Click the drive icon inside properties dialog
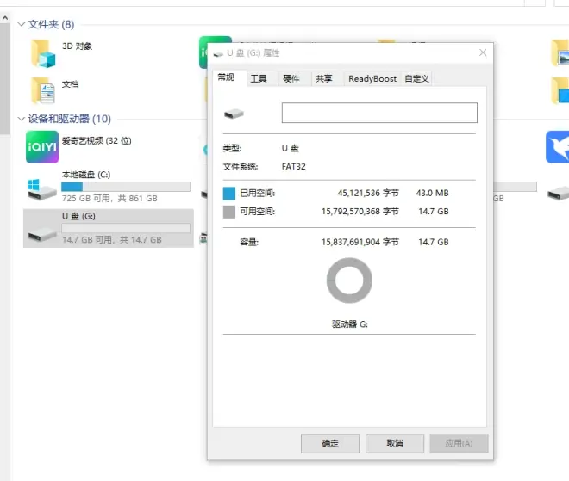The width and height of the screenshot is (569, 481). click(x=234, y=114)
